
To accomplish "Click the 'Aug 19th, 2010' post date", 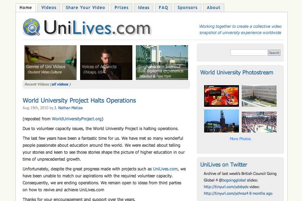I will tap(36, 108).
